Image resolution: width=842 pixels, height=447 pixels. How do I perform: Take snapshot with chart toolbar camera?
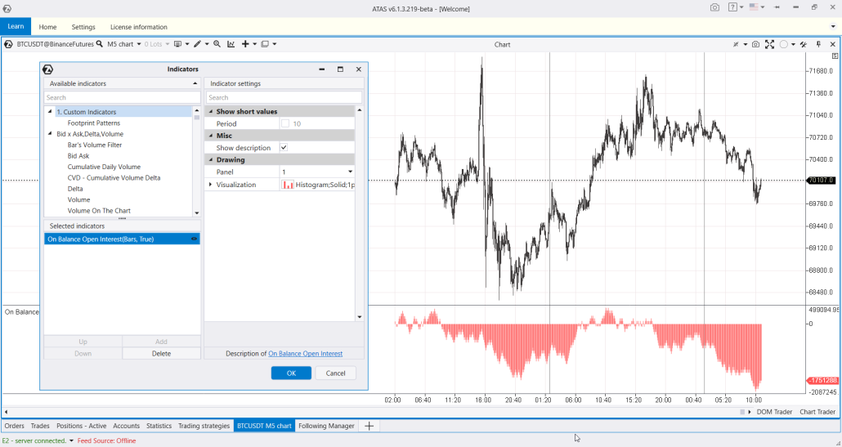[755, 45]
